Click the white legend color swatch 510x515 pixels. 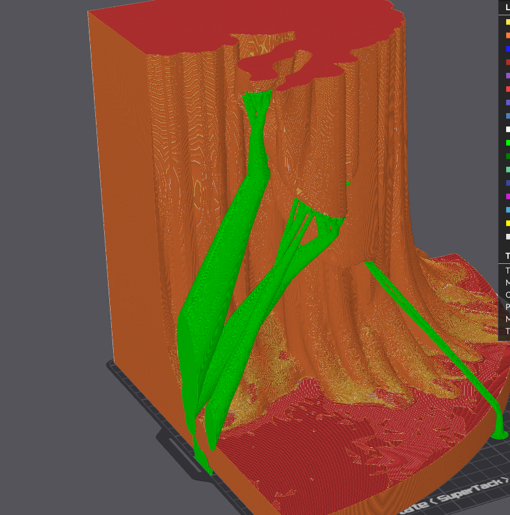[x=508, y=130]
